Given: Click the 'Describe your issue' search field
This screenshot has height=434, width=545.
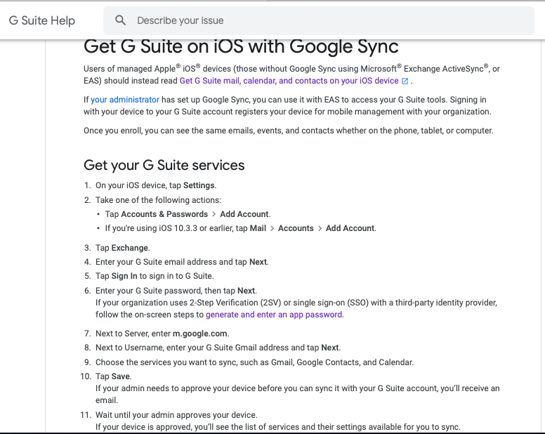Looking at the screenshot, I should (x=318, y=20).
